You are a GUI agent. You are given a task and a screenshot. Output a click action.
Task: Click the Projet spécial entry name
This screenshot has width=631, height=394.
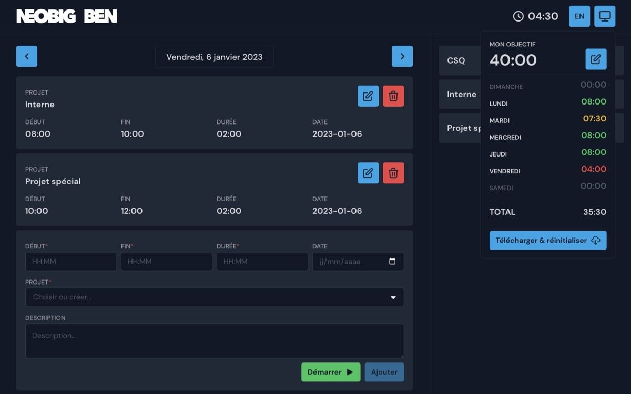pos(53,182)
